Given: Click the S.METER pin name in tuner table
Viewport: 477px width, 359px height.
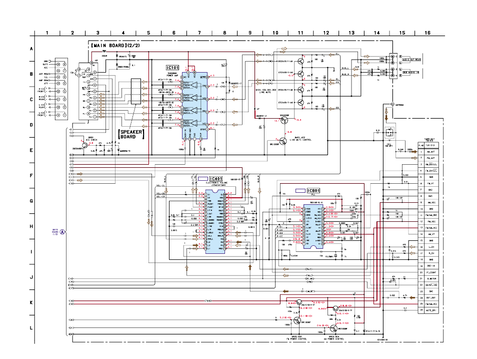Looking at the screenshot, I should (x=431, y=279).
